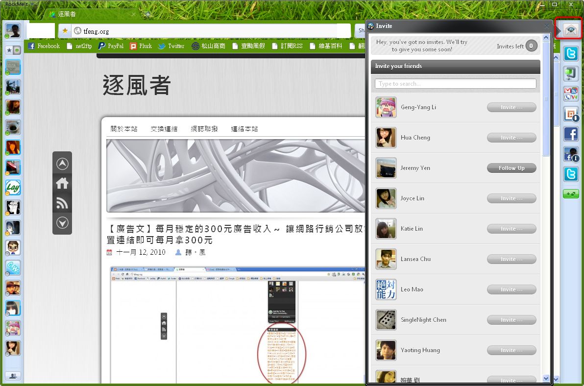Click the friends list button at bottom of left edge

tap(13, 376)
